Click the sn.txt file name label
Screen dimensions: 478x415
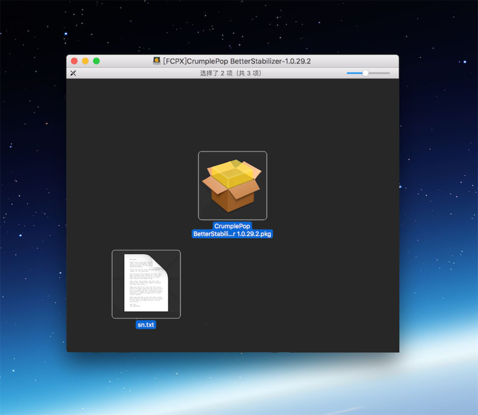[146, 325]
